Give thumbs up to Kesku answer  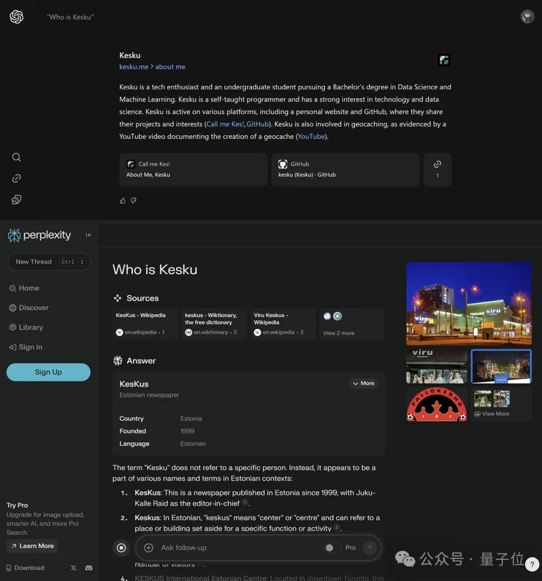tap(123, 201)
